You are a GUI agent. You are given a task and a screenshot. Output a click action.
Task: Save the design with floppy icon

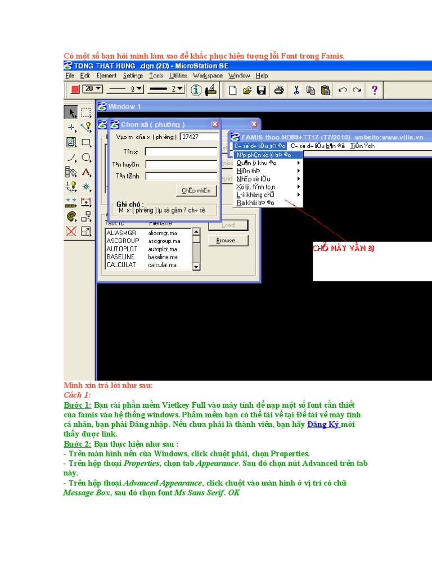pos(261,90)
